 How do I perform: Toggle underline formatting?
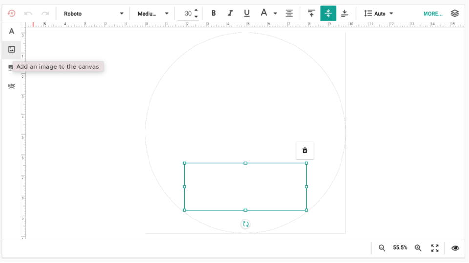pos(246,13)
